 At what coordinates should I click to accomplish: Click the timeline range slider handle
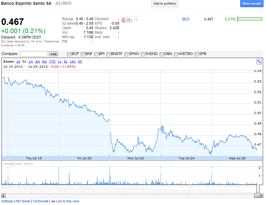point(257,196)
